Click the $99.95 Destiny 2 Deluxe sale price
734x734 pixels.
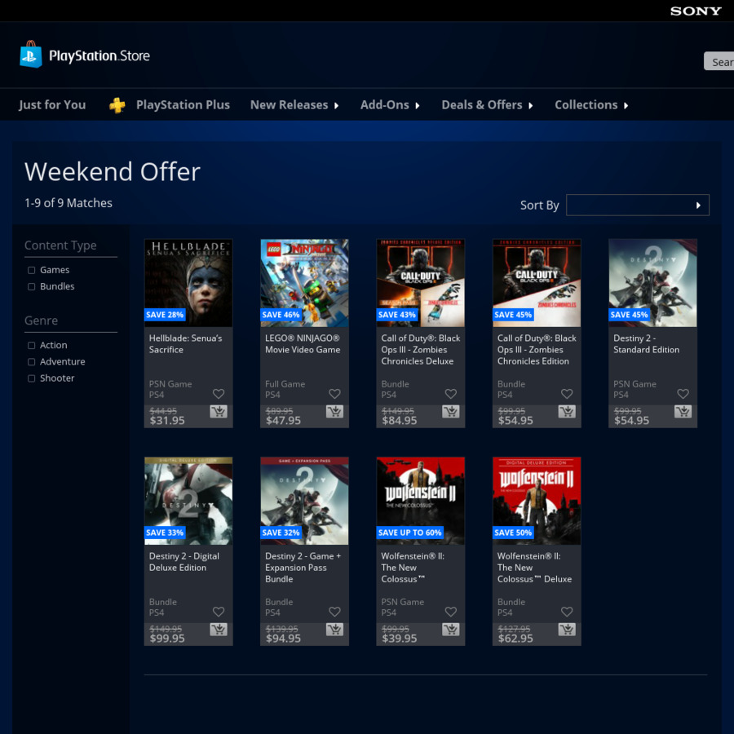[167, 639]
